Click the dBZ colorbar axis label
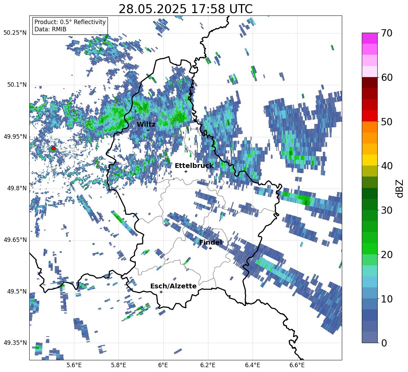Screen dimensions: 408x372 (x=400, y=188)
